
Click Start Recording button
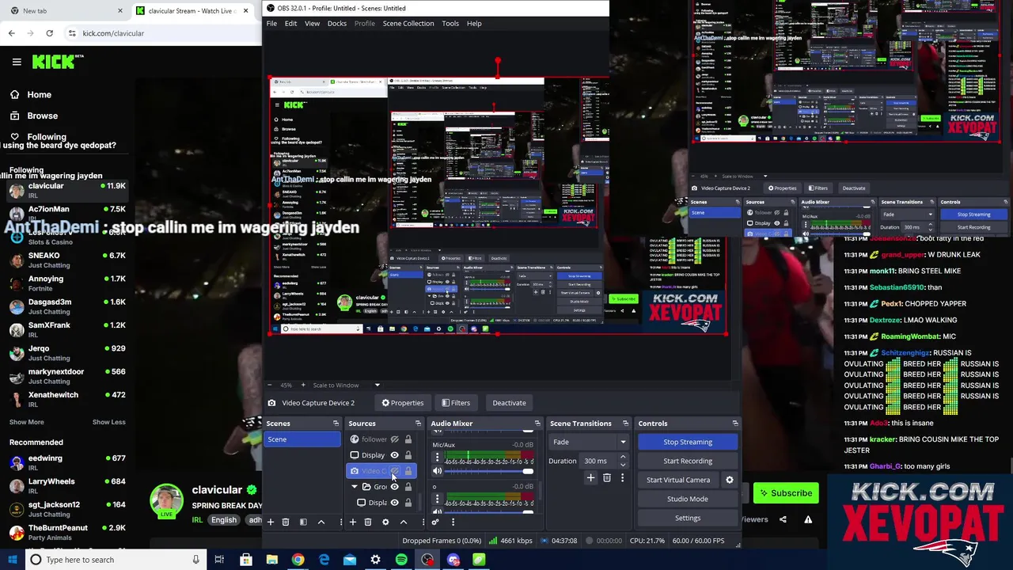coord(688,461)
